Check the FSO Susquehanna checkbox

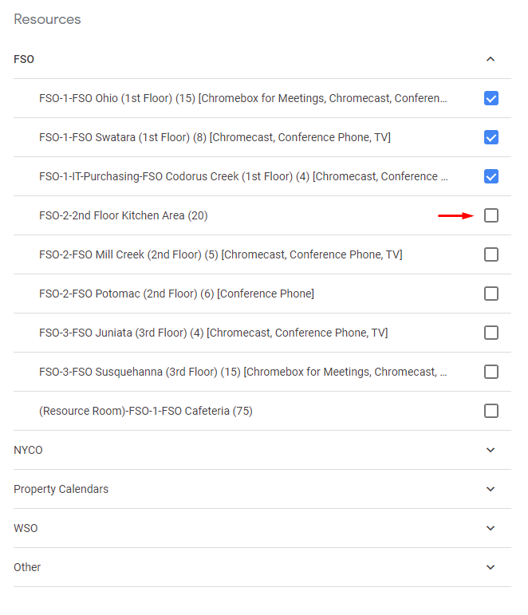point(491,372)
